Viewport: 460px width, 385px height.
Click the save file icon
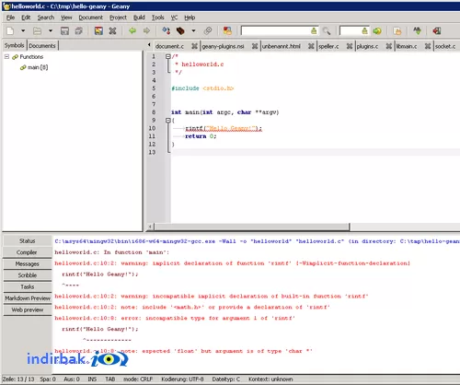pos(64,30)
